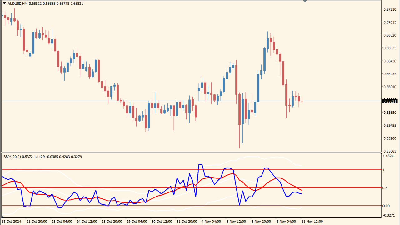The width and height of the screenshot is (400, 225).
Task: Click the 0.66625 price axis label
Action: coord(389,48)
